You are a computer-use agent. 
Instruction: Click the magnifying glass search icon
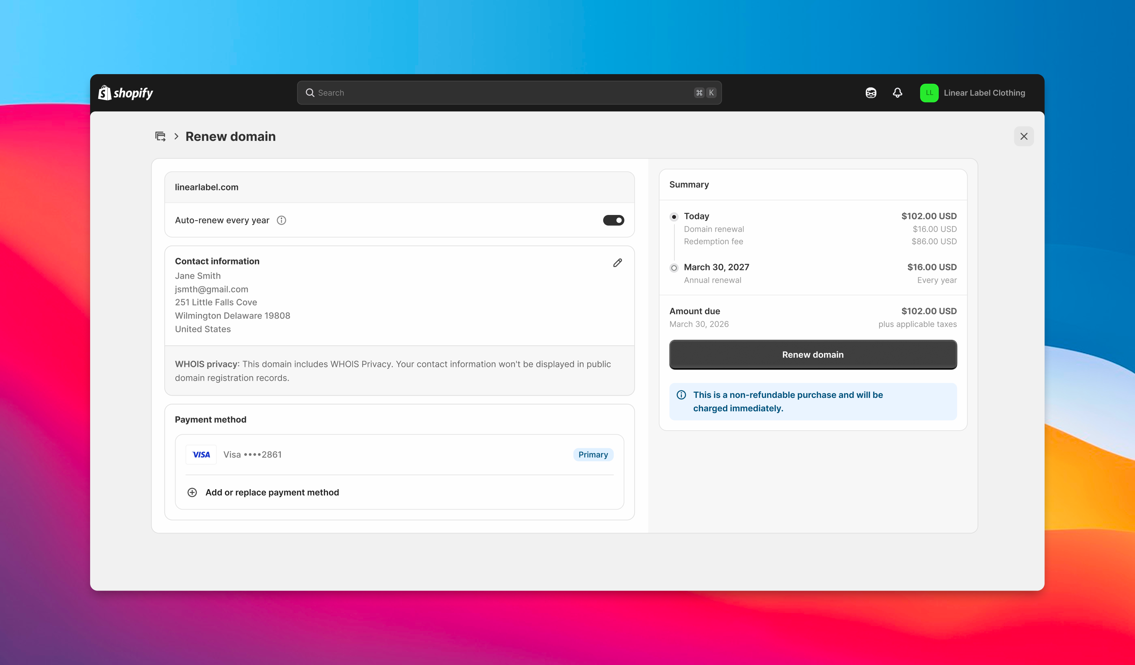coord(310,93)
